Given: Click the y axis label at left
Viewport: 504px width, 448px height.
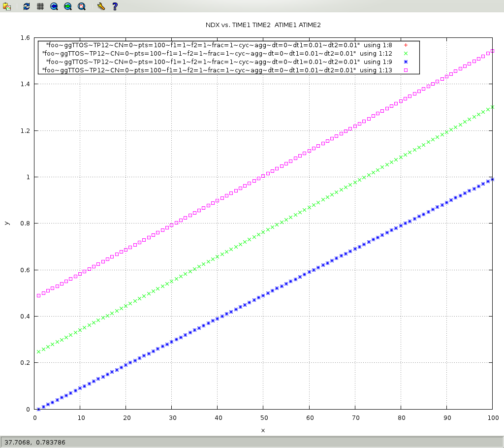Looking at the screenshot, I should coord(7,223).
